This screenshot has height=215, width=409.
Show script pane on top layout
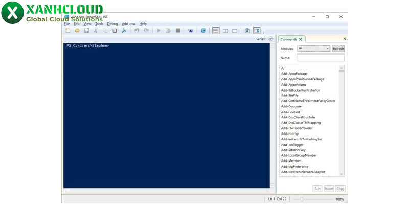tap(216, 31)
